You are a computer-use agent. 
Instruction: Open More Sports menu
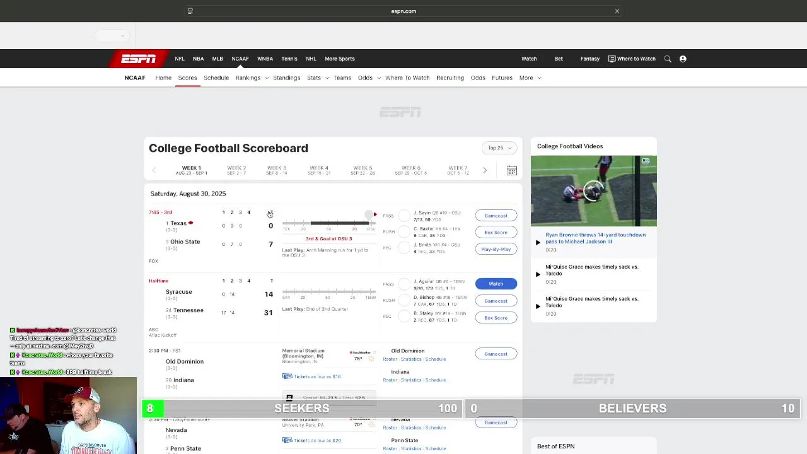click(x=340, y=59)
